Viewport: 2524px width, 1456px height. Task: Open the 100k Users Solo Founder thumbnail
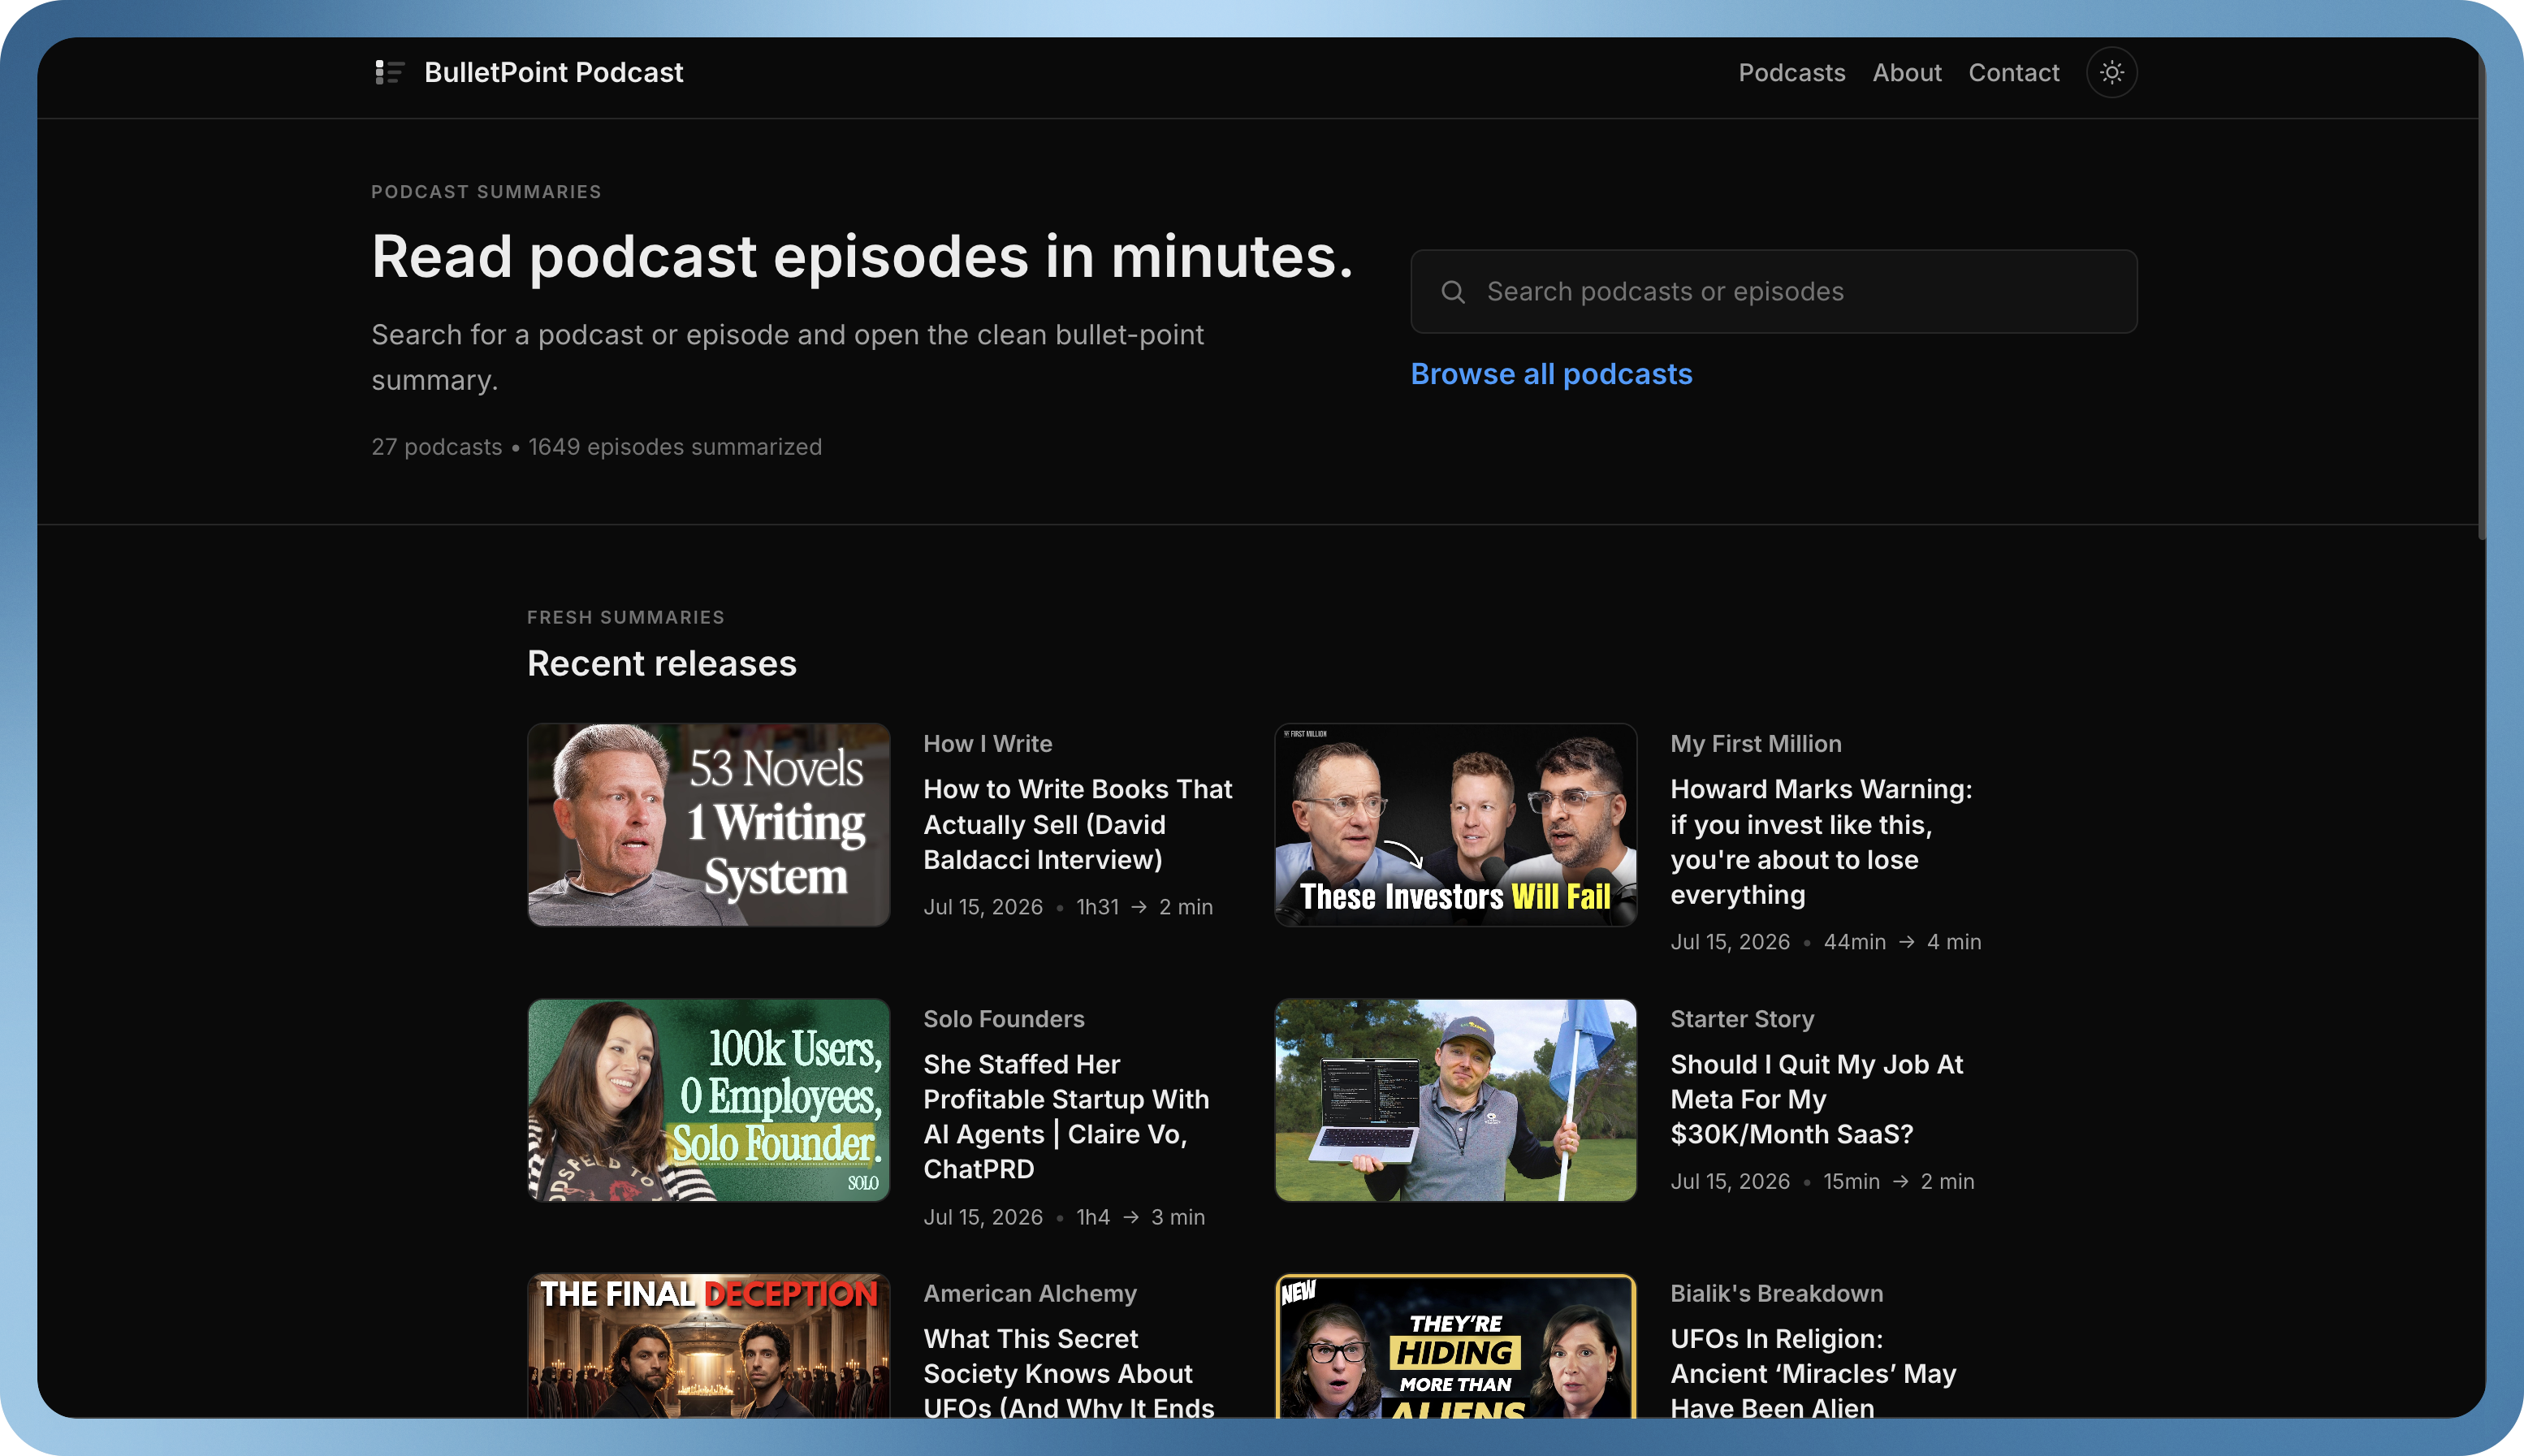(x=708, y=1100)
